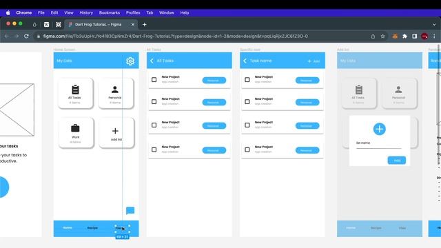The width and height of the screenshot is (441, 248).
Task: Click the share page icon
Action: point(373,37)
